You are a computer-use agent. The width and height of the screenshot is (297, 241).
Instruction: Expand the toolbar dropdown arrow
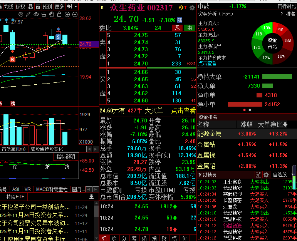tap(76, 7)
